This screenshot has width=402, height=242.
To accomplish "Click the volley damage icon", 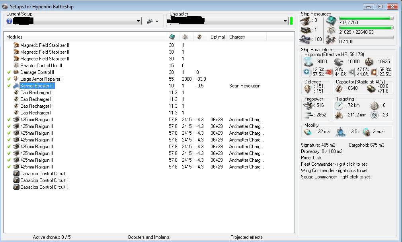I will tap(309, 115).
